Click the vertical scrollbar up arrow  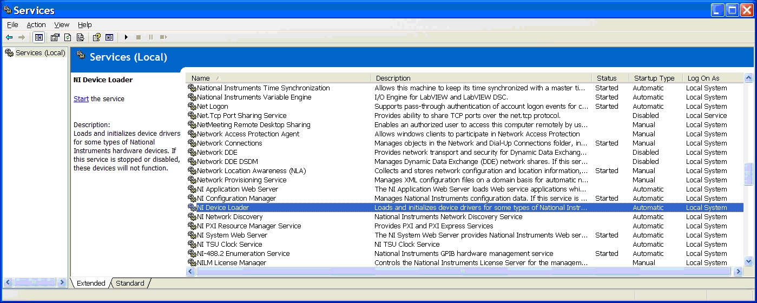[749, 78]
